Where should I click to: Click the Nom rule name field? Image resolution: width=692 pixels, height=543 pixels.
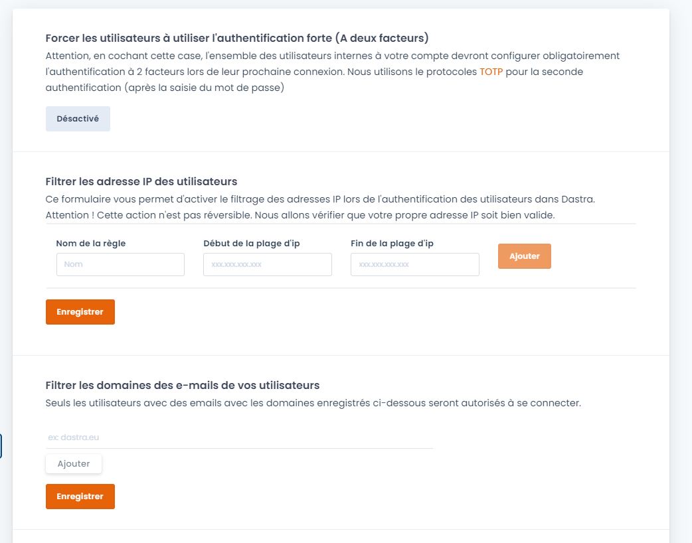coord(120,264)
